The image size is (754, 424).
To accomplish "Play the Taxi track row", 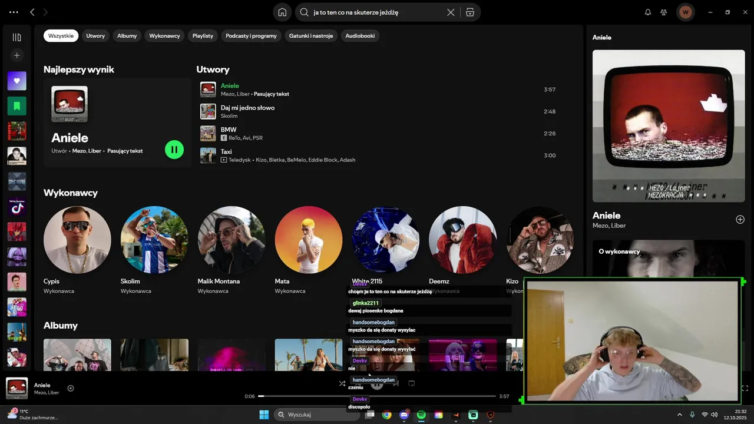I will pyautogui.click(x=380, y=155).
